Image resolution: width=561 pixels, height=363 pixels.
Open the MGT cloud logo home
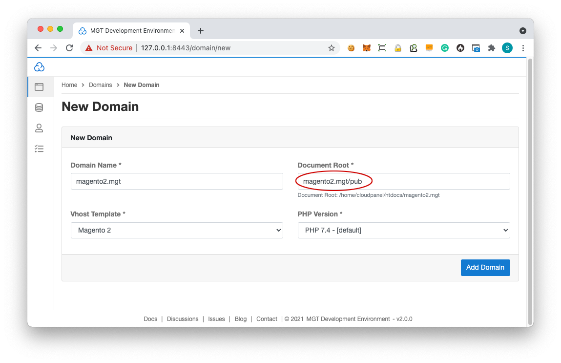tap(39, 67)
